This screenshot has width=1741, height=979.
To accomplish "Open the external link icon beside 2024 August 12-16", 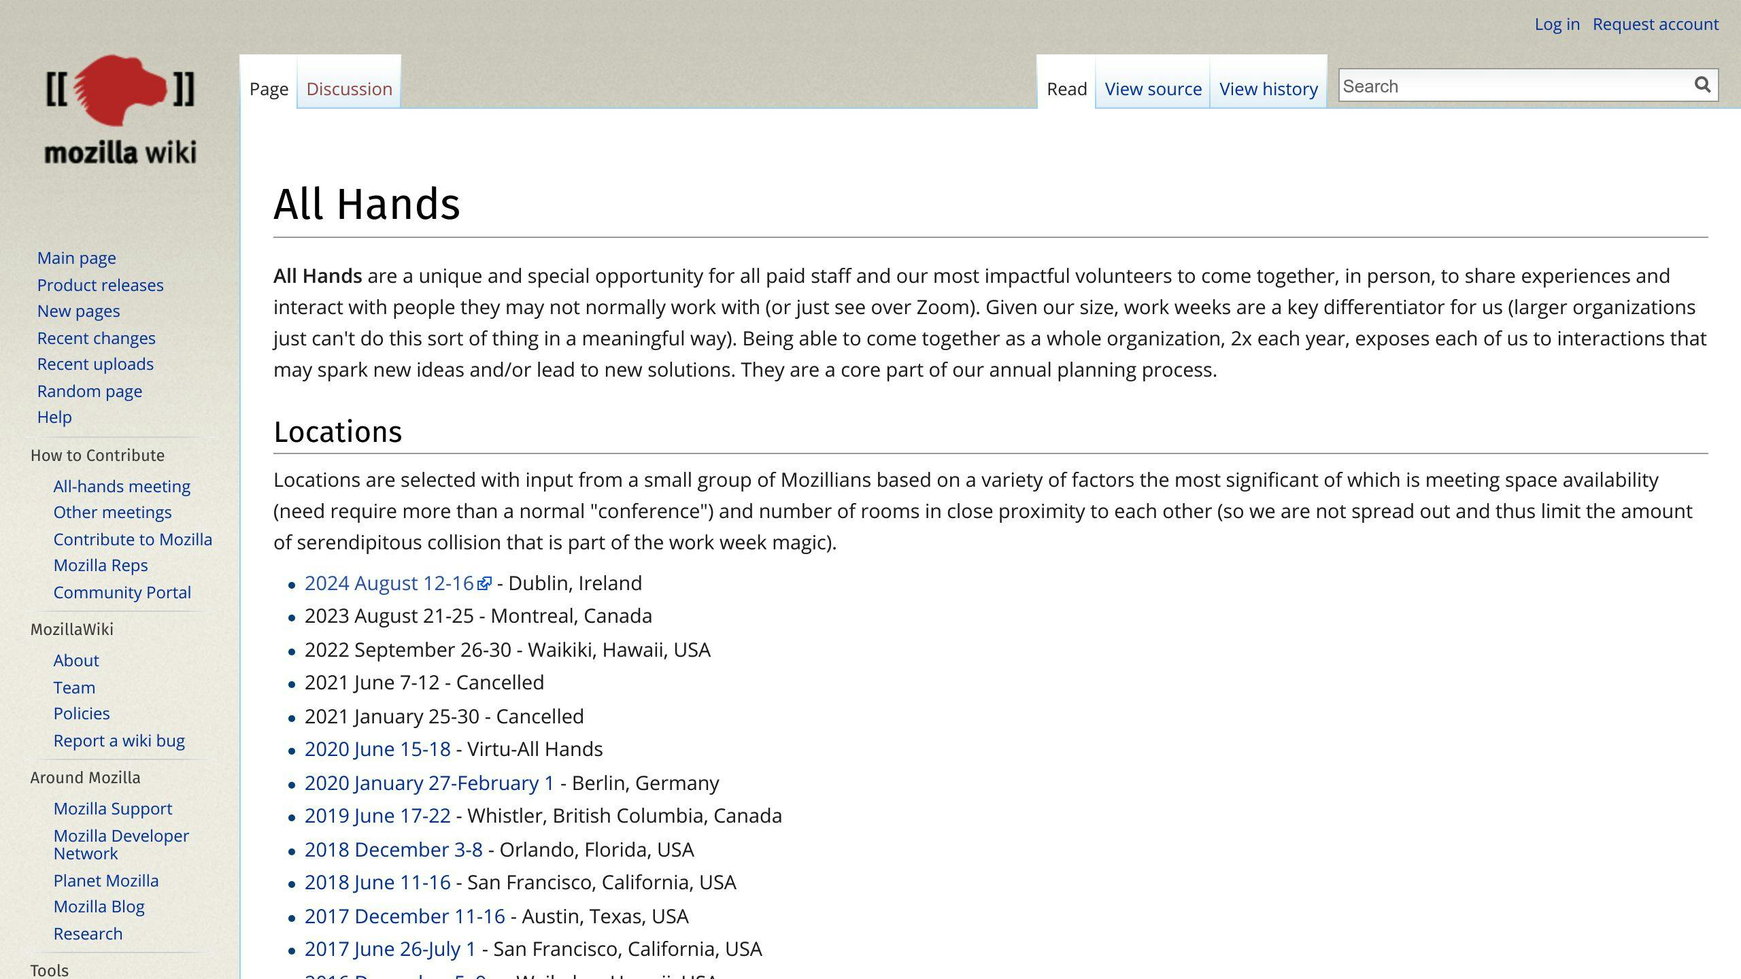I will tap(484, 581).
